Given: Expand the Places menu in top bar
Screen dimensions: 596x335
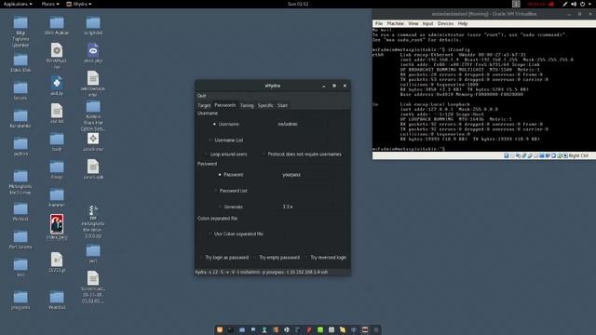Looking at the screenshot, I should (x=50, y=4).
